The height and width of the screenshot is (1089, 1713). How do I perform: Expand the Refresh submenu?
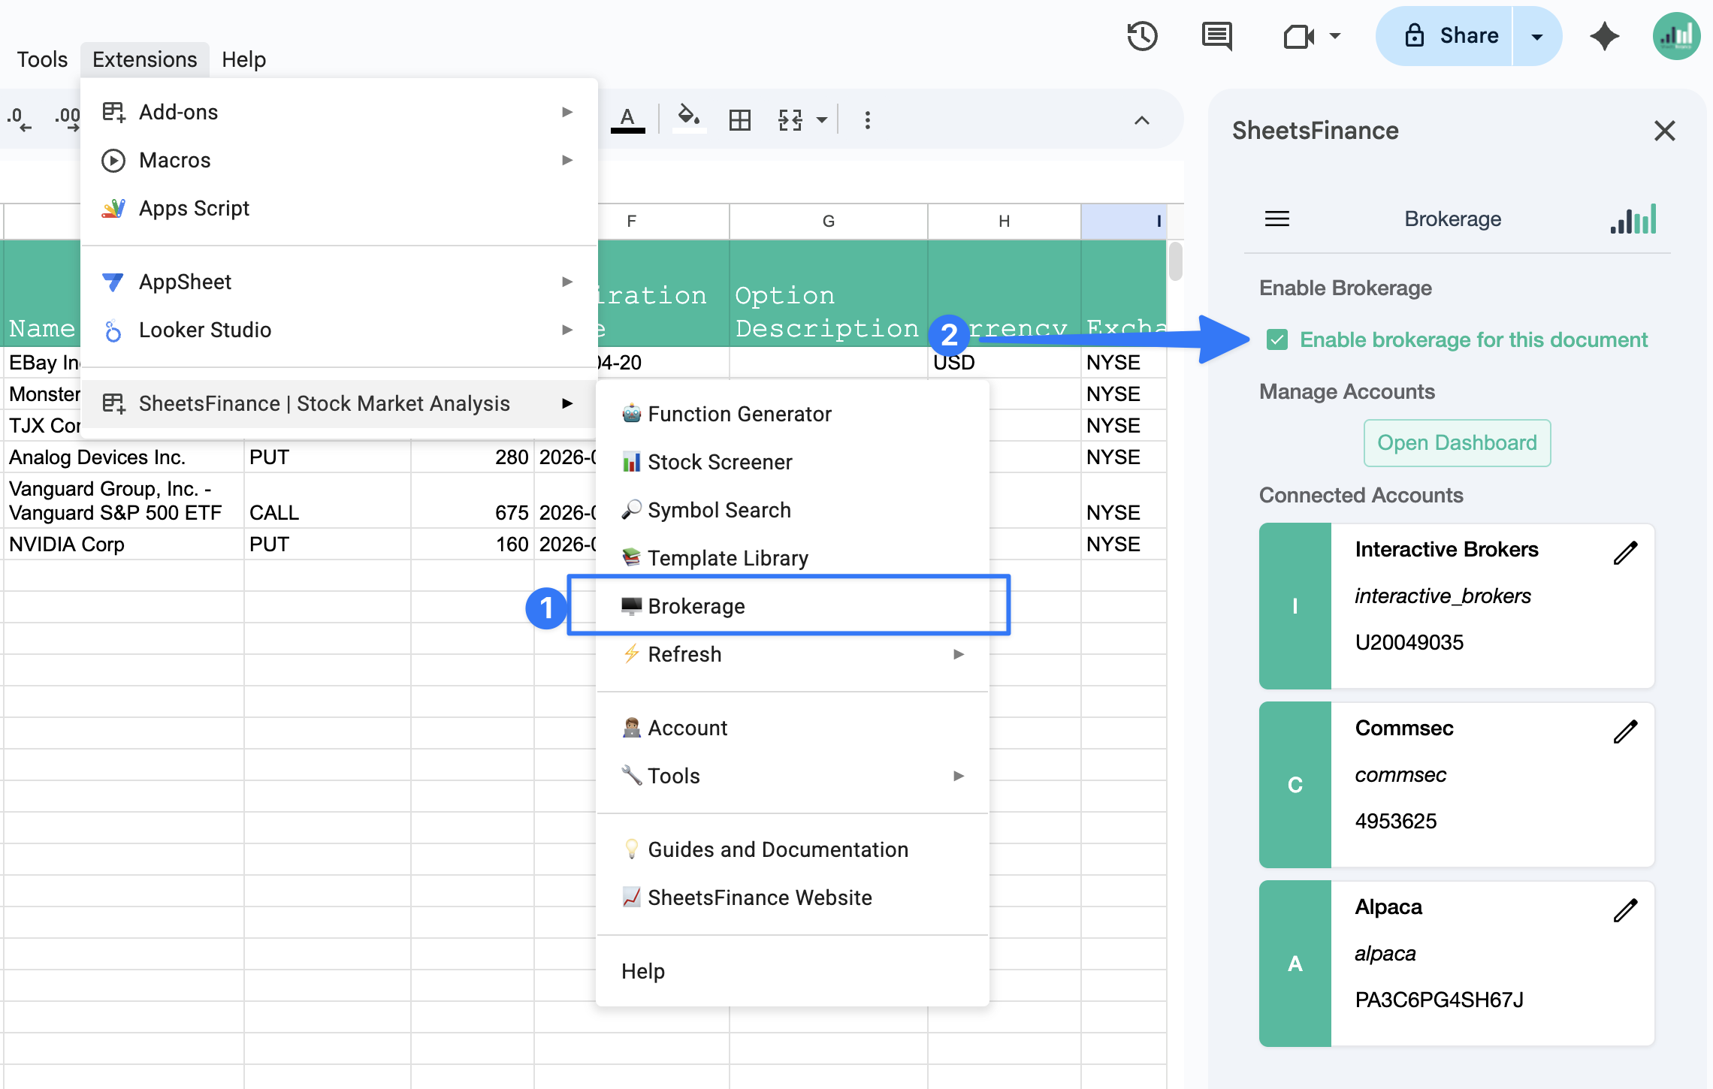pos(793,654)
